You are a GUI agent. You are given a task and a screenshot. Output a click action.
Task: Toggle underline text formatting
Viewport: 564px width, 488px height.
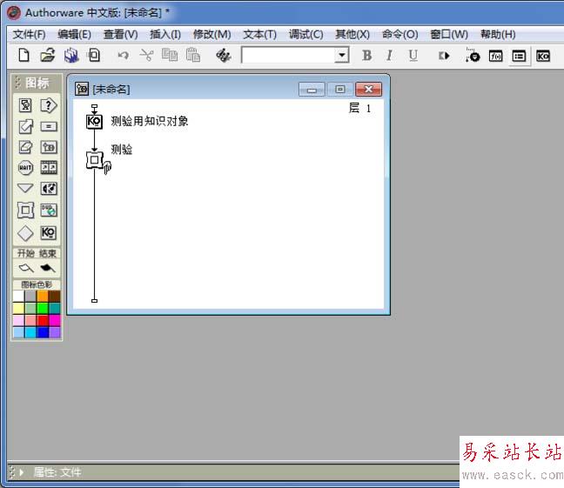coord(413,56)
